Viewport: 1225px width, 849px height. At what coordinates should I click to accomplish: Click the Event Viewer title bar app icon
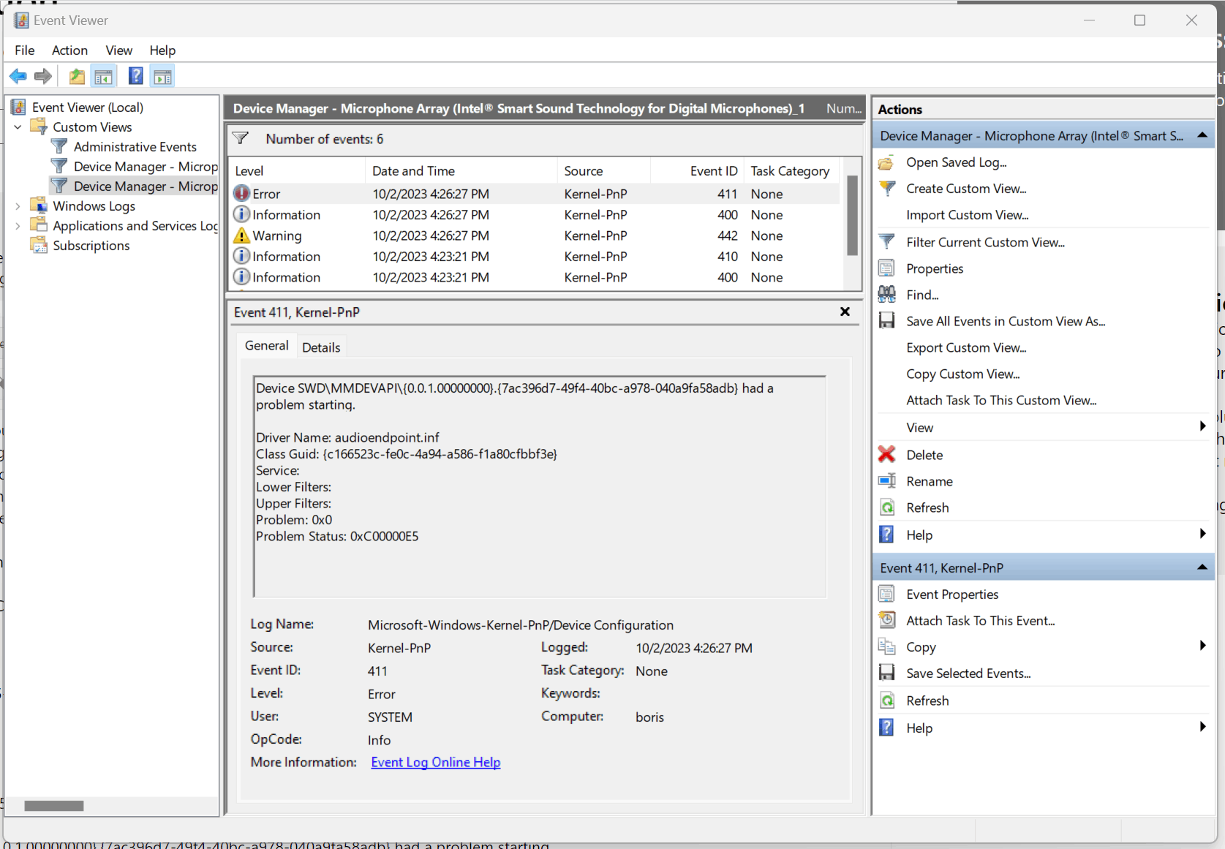(x=21, y=20)
